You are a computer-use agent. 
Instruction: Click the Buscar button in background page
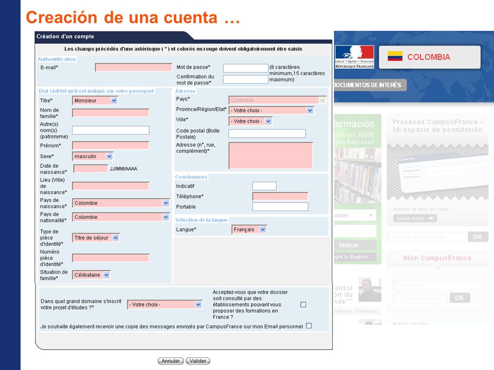pos(355,245)
